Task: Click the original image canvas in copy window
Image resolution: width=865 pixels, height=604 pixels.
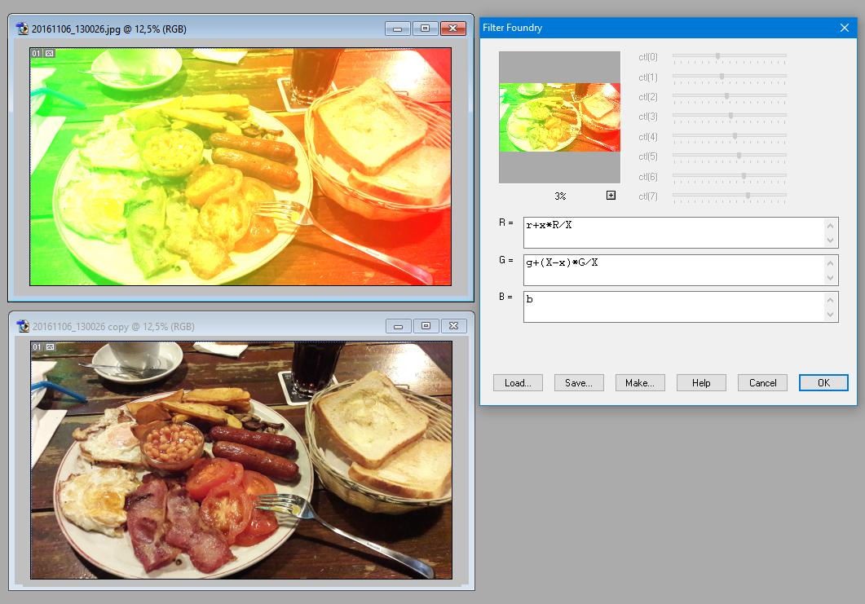Action: 241,460
